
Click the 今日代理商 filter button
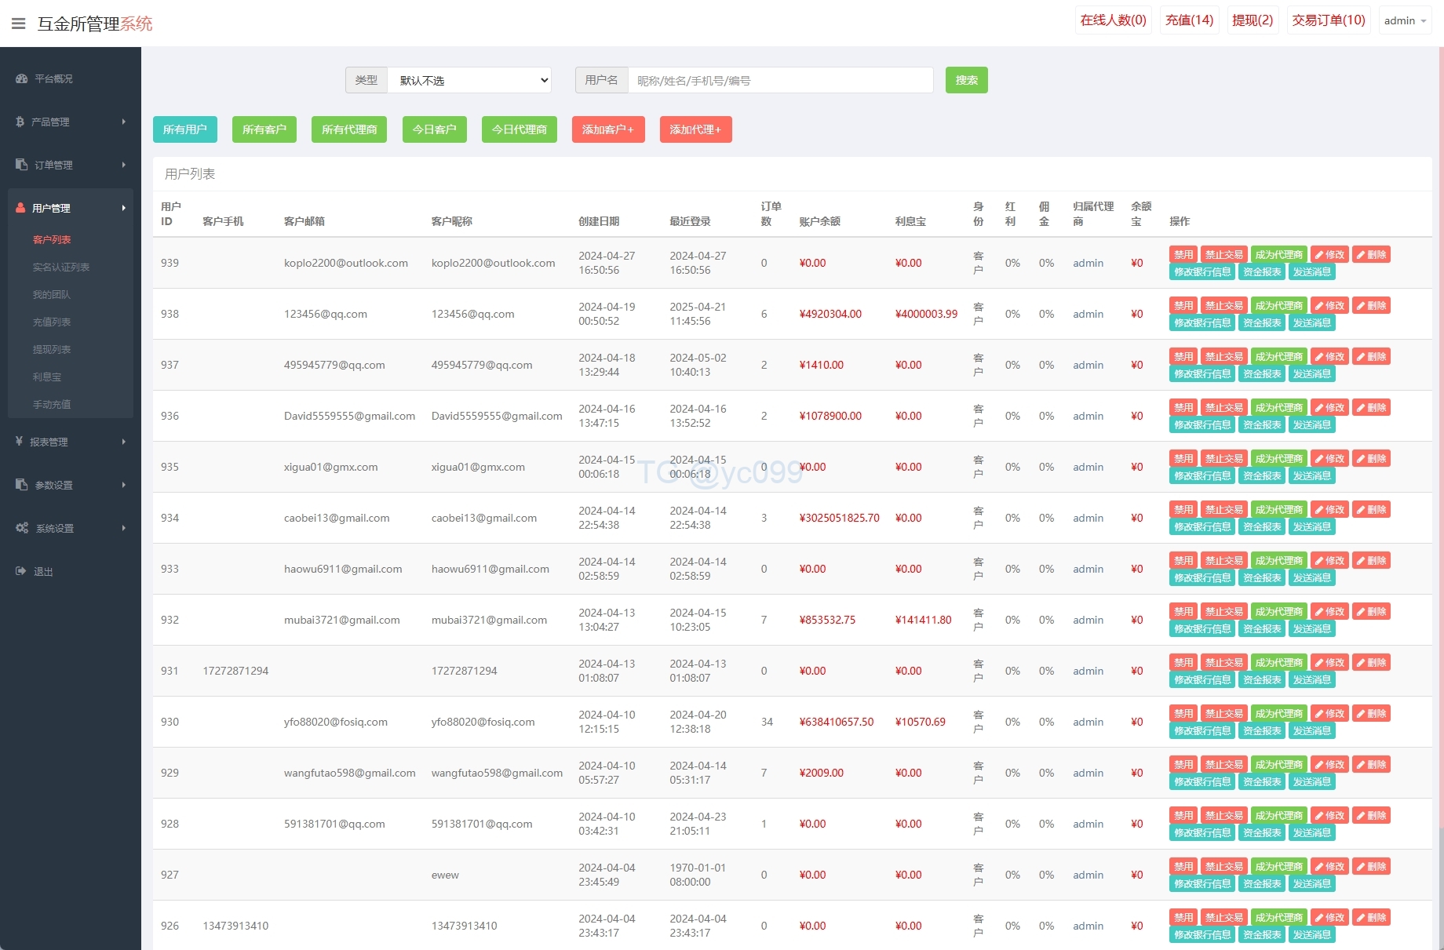519,129
